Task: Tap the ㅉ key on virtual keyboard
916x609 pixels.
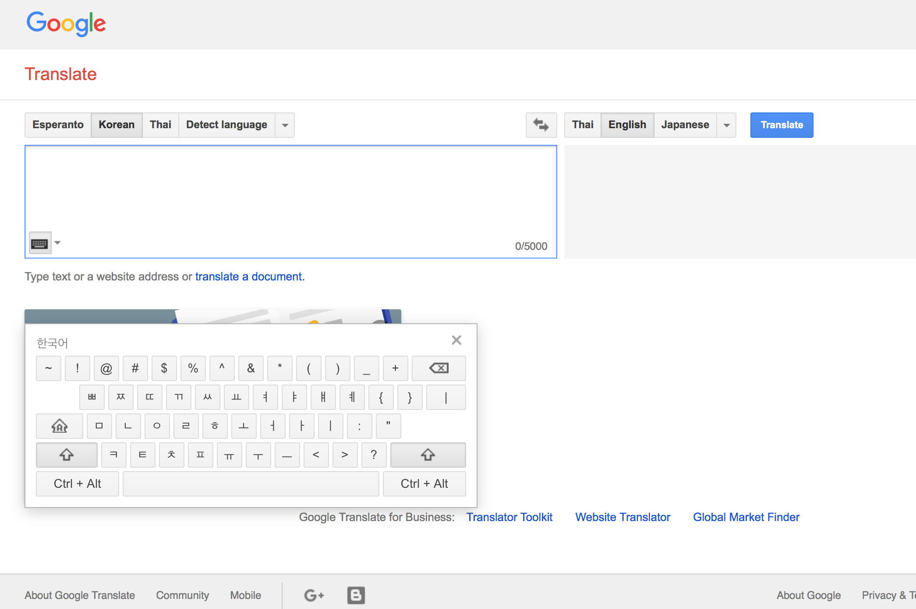Action: coord(121,397)
